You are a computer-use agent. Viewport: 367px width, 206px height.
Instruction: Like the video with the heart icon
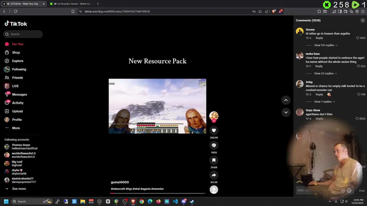pyautogui.click(x=214, y=130)
